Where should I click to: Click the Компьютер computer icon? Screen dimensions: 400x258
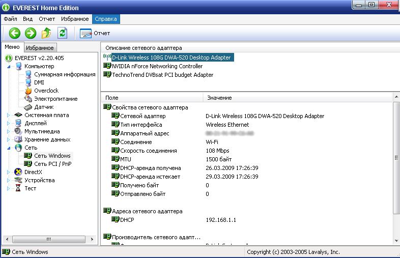click(18, 66)
